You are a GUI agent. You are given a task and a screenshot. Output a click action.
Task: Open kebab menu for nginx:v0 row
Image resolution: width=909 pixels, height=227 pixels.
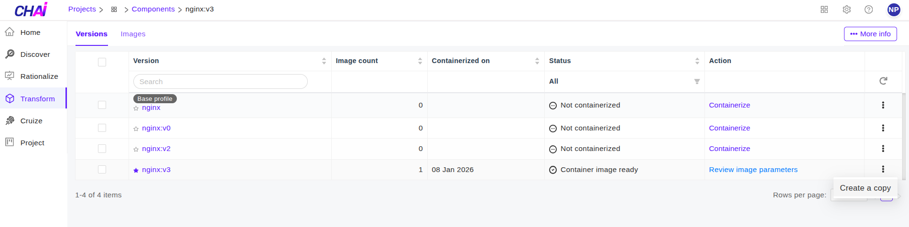[883, 128]
